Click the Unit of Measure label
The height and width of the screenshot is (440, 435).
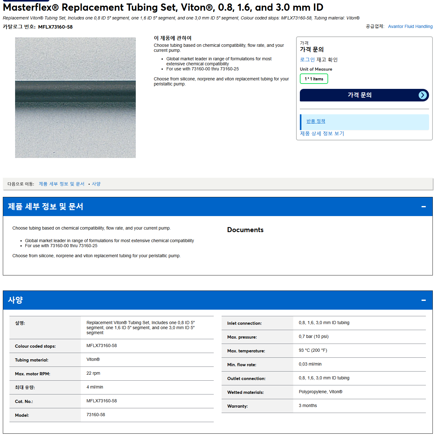pyautogui.click(x=316, y=69)
